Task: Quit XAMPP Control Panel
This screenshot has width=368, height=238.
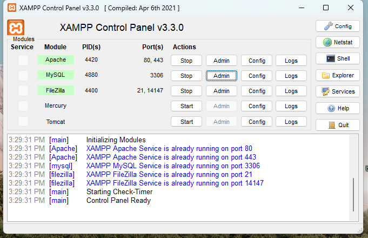Action: click(x=338, y=125)
